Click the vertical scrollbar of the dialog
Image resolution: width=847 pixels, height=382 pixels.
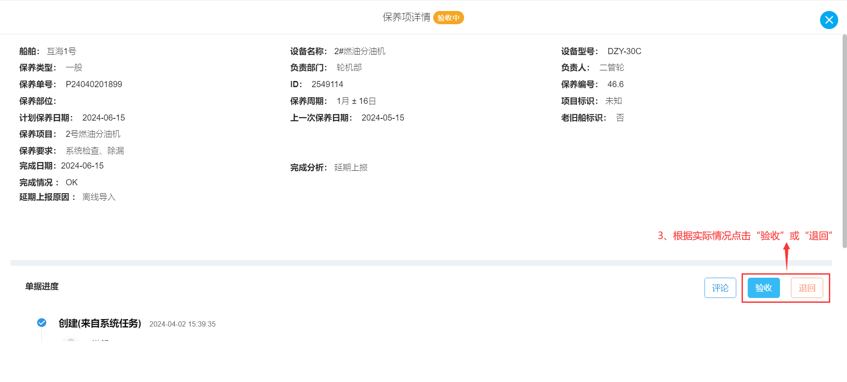pos(844,141)
